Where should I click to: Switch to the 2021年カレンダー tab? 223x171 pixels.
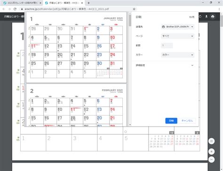[x=23, y=3]
